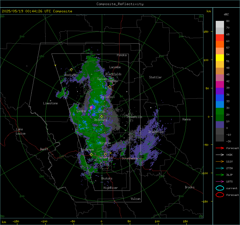The height and width of the screenshot is (225, 240).
Task: Click the Limestone label
Action: (x=50, y=103)
